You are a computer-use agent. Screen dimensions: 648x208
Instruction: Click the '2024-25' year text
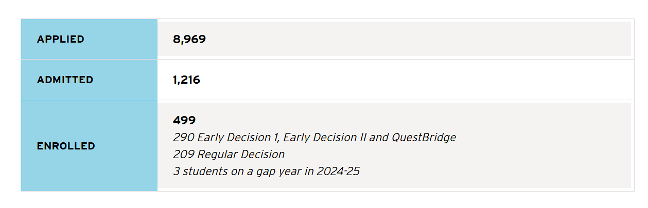(x=338, y=172)
